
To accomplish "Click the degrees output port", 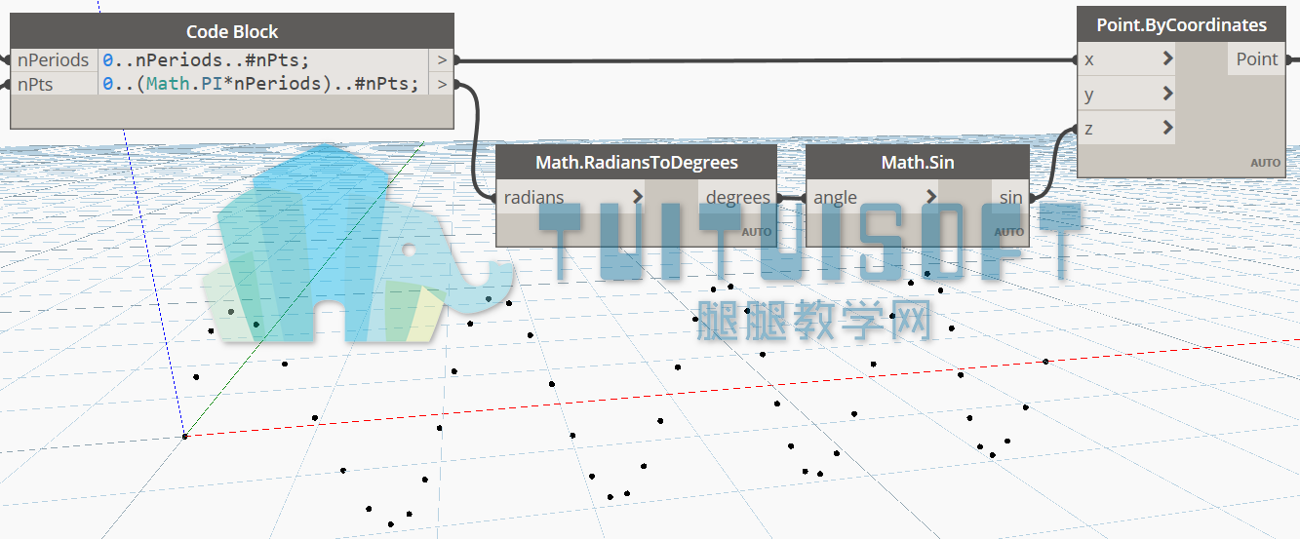I will click(x=737, y=197).
